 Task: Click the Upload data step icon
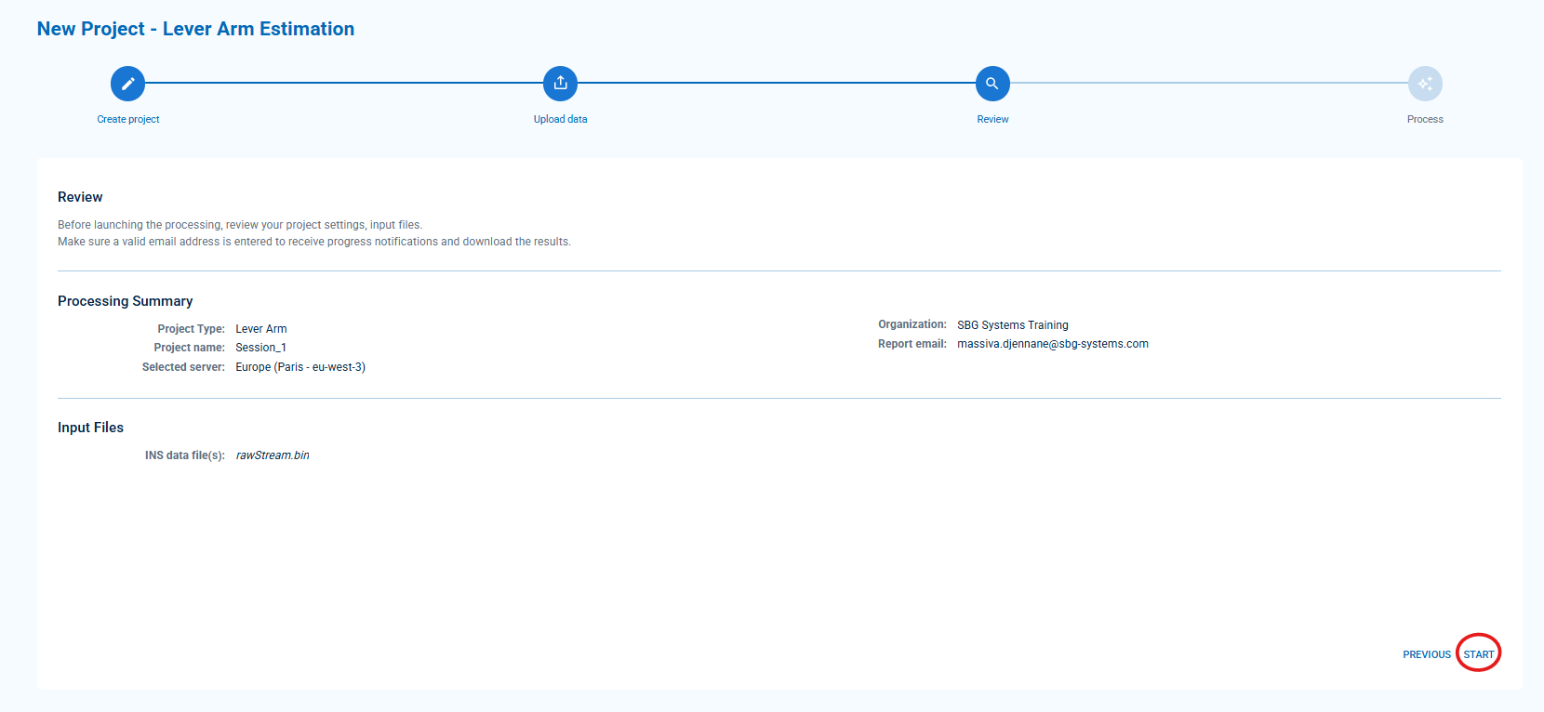[560, 84]
